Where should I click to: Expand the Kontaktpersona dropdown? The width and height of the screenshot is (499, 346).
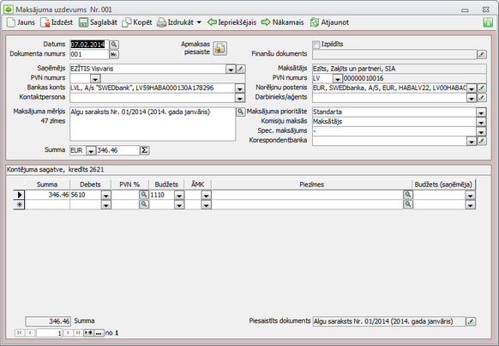[240, 98]
